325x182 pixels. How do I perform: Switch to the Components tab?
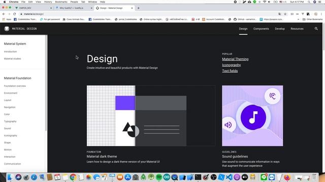coord(261,29)
